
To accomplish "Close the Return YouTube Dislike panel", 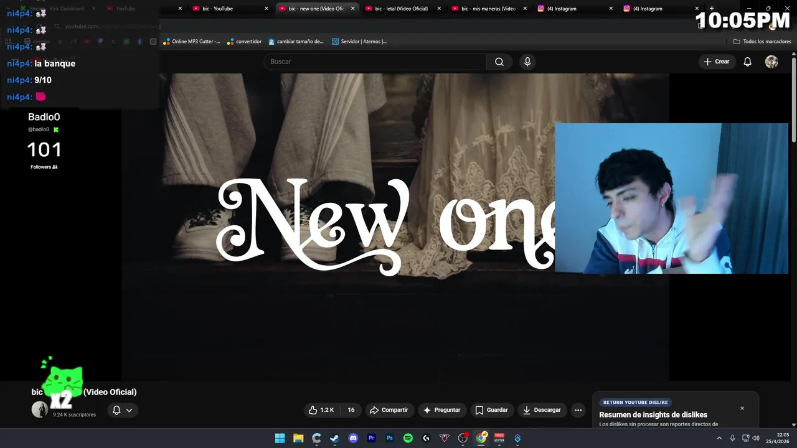I will coord(742,408).
